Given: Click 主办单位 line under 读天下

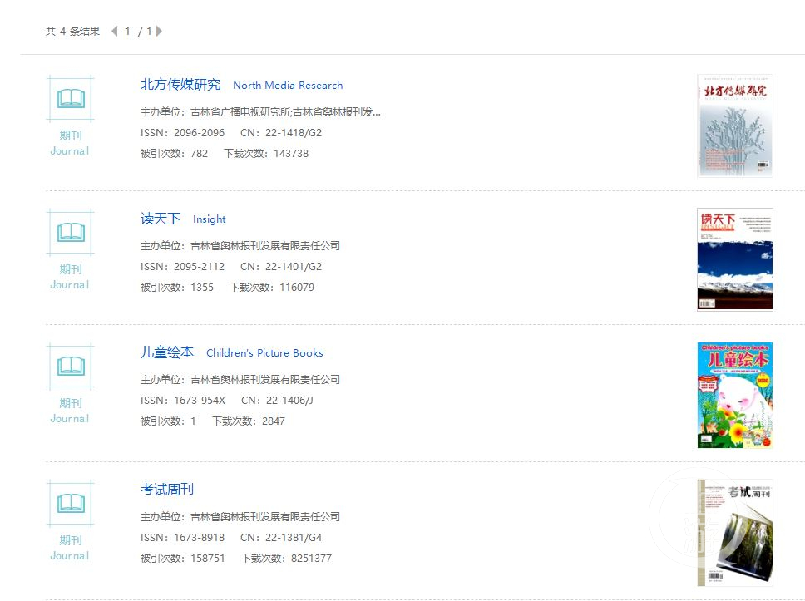Looking at the screenshot, I should [x=240, y=246].
